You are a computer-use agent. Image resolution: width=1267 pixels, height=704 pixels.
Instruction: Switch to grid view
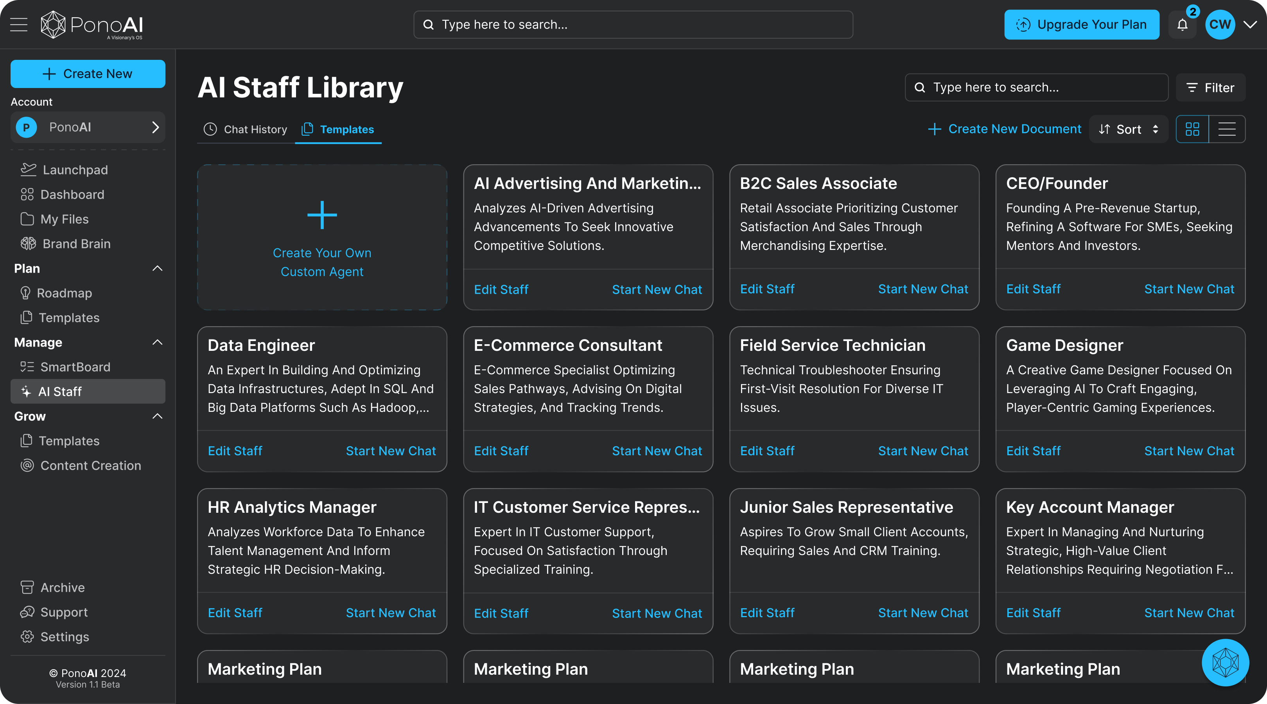pyautogui.click(x=1192, y=129)
